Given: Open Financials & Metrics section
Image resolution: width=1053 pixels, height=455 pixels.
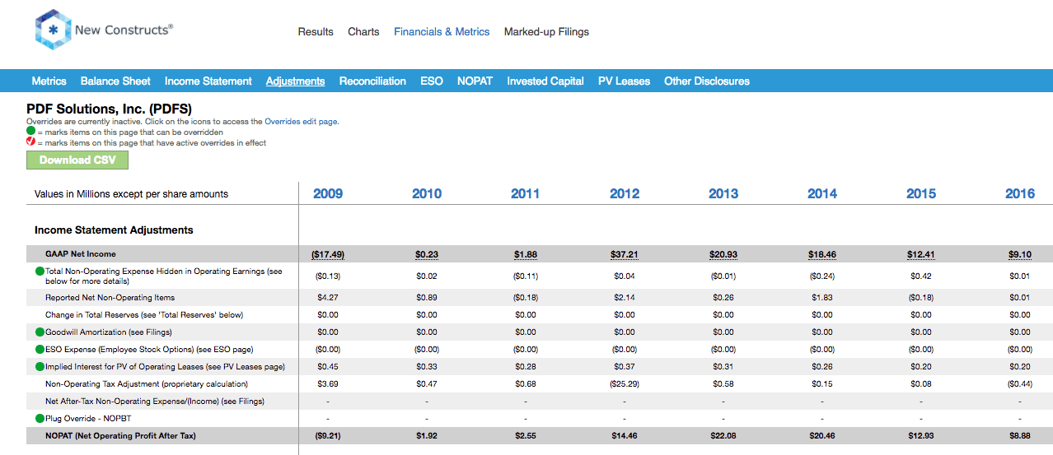Looking at the screenshot, I should point(442,32).
